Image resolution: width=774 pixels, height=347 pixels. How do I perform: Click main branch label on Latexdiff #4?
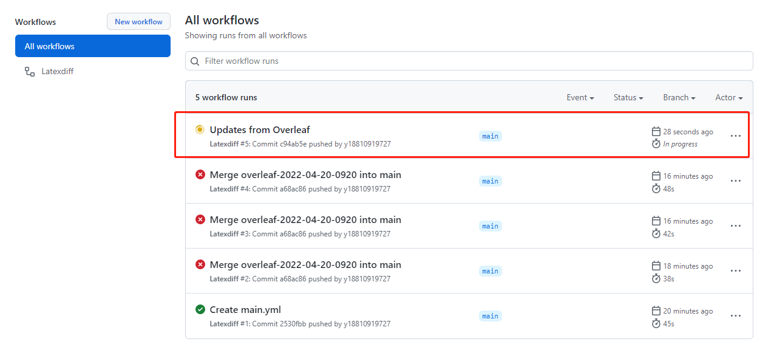click(490, 181)
